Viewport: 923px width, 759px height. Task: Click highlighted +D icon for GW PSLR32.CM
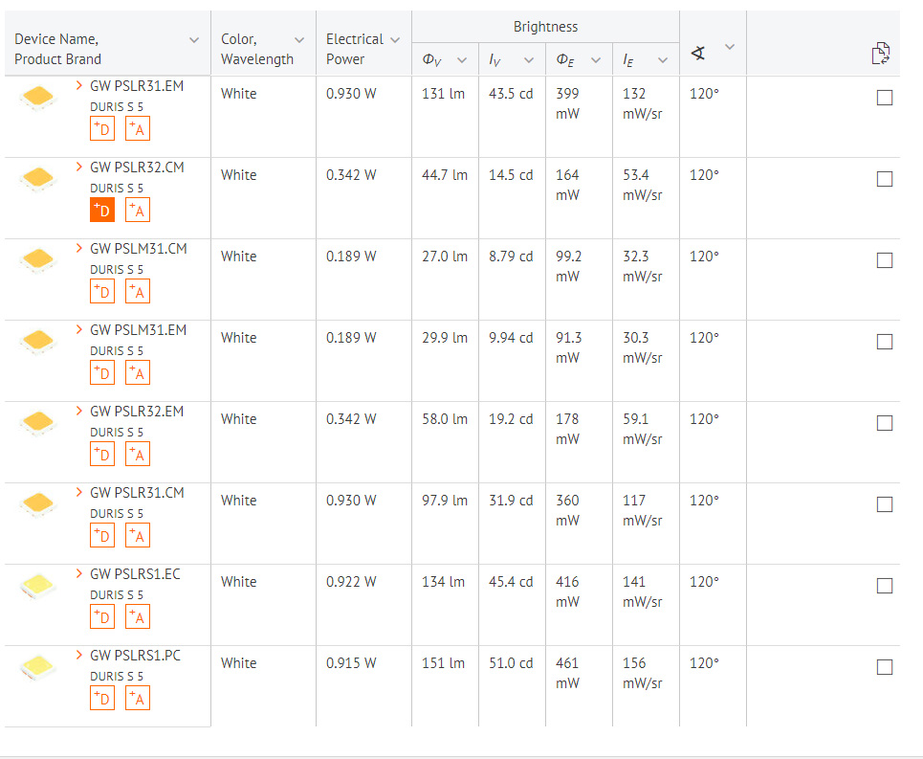coord(101,211)
